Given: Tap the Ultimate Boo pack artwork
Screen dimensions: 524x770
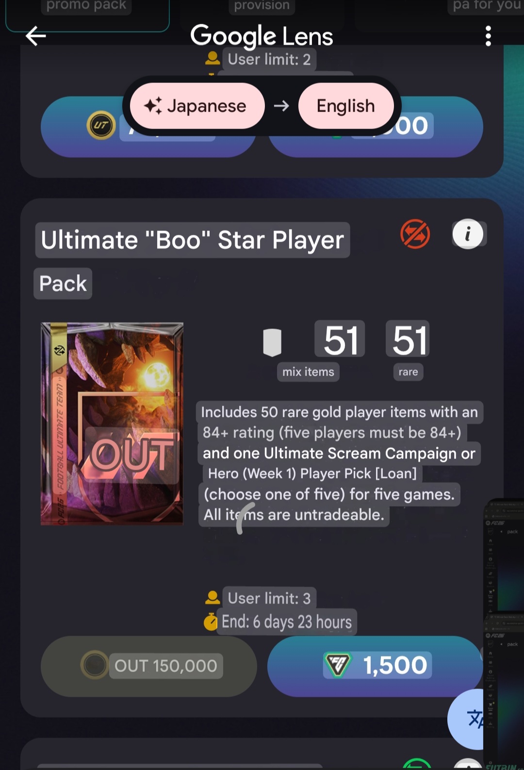Looking at the screenshot, I should (x=112, y=424).
